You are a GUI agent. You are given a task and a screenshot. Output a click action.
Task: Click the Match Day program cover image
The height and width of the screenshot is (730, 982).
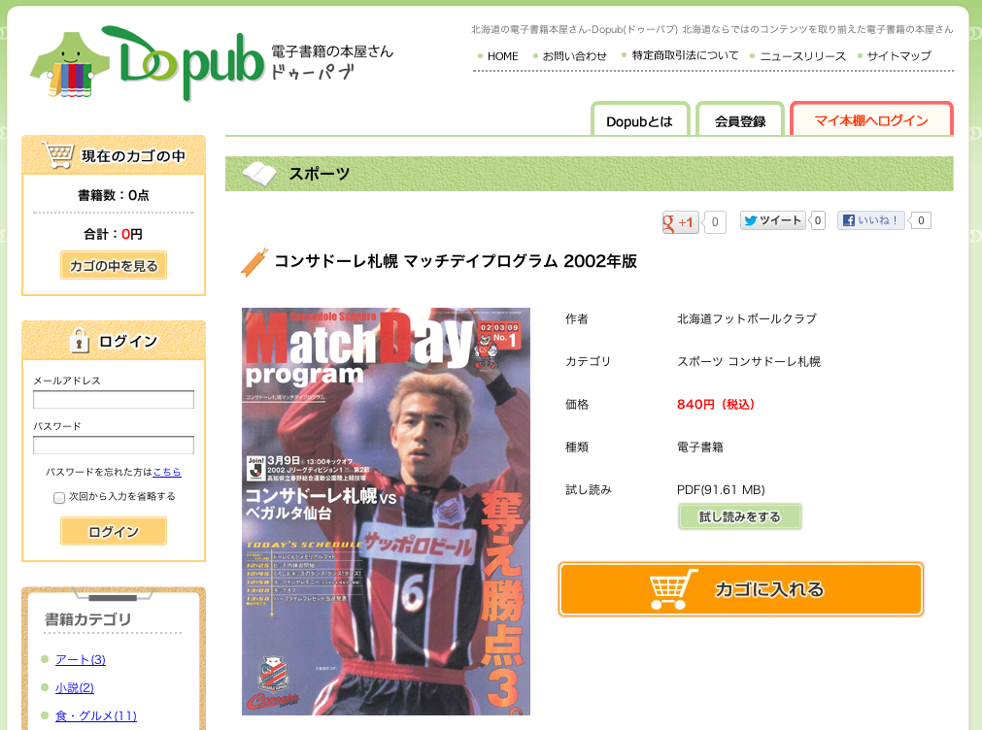(x=386, y=511)
